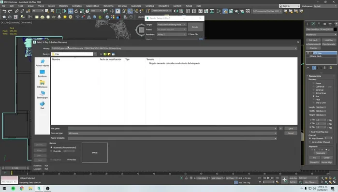Image resolution: width=338 pixels, height=192 pixels.
Task: Open the Modifier List dropdown
Action: point(321,34)
